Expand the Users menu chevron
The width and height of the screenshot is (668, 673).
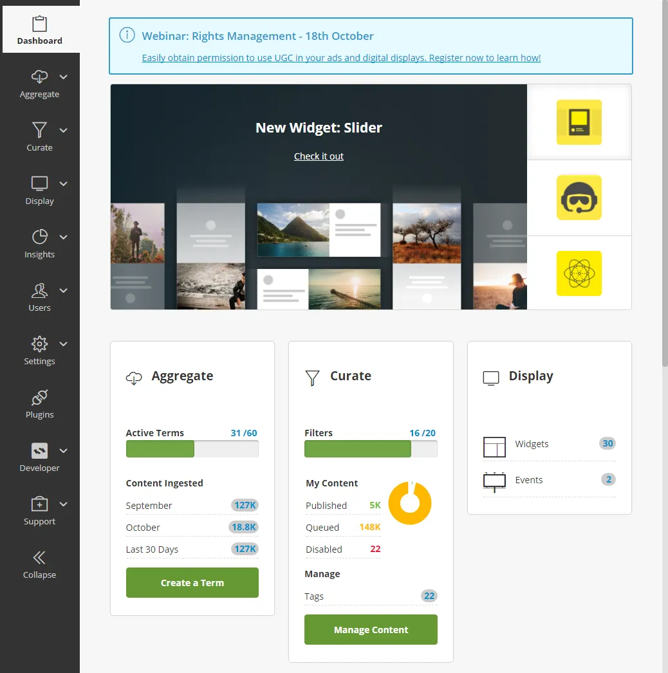(64, 291)
